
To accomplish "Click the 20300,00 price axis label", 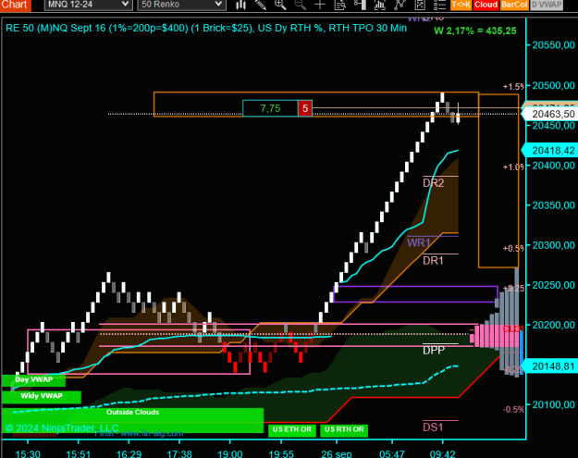I will pyautogui.click(x=554, y=245).
